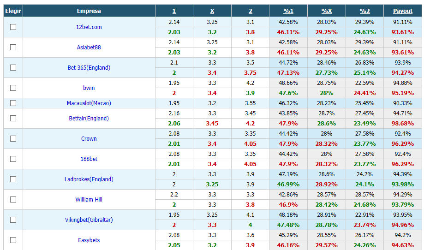Image resolution: width=424 pixels, height=250 pixels.
Task: Click Betfair %2 value 23.49%
Action: click(365, 124)
